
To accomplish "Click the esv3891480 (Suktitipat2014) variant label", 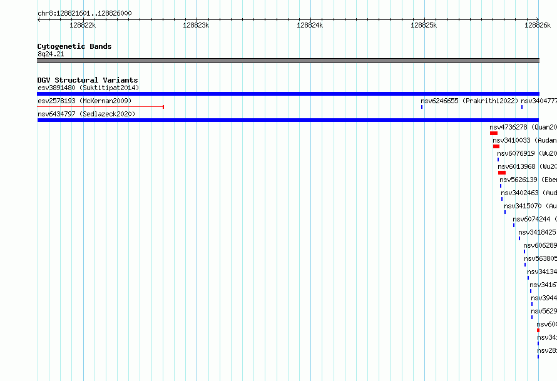I will tap(88, 88).
